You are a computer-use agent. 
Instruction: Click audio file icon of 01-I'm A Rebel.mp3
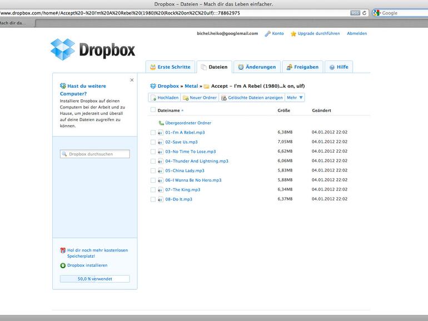pyautogui.click(x=161, y=133)
